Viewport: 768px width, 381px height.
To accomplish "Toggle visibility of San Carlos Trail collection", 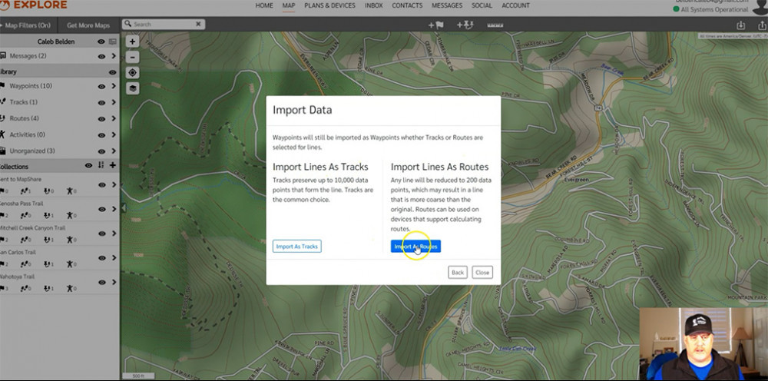I will 101,258.
